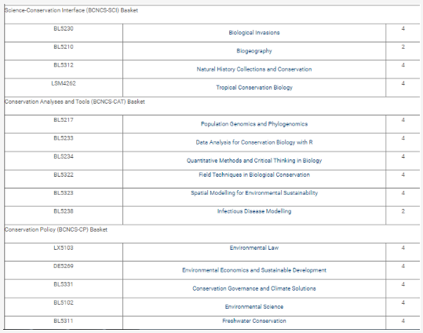This screenshot has width=423, height=333.
Task: Click Quantitative Methods and Critical Thinking in Biology
Action: [x=254, y=161]
